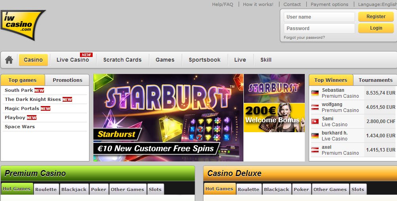This screenshot has height=201, width=397.
Task: Select Casino Deluxe Other Games tab
Action: click(x=330, y=190)
